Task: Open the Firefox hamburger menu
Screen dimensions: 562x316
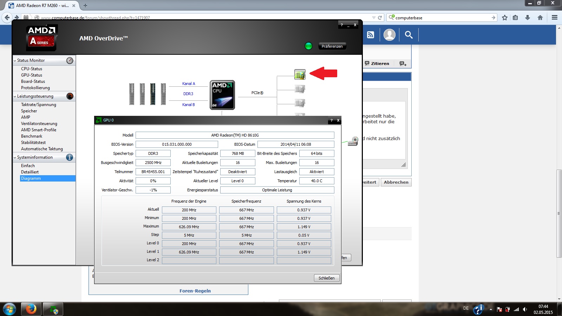Action: pos(555,18)
